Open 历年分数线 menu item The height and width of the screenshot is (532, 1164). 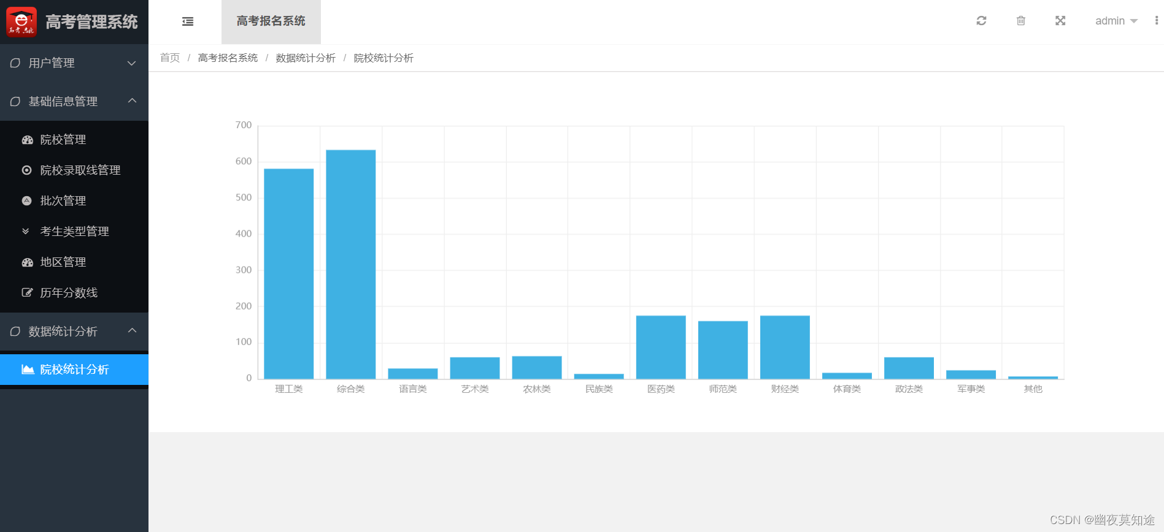point(74,293)
